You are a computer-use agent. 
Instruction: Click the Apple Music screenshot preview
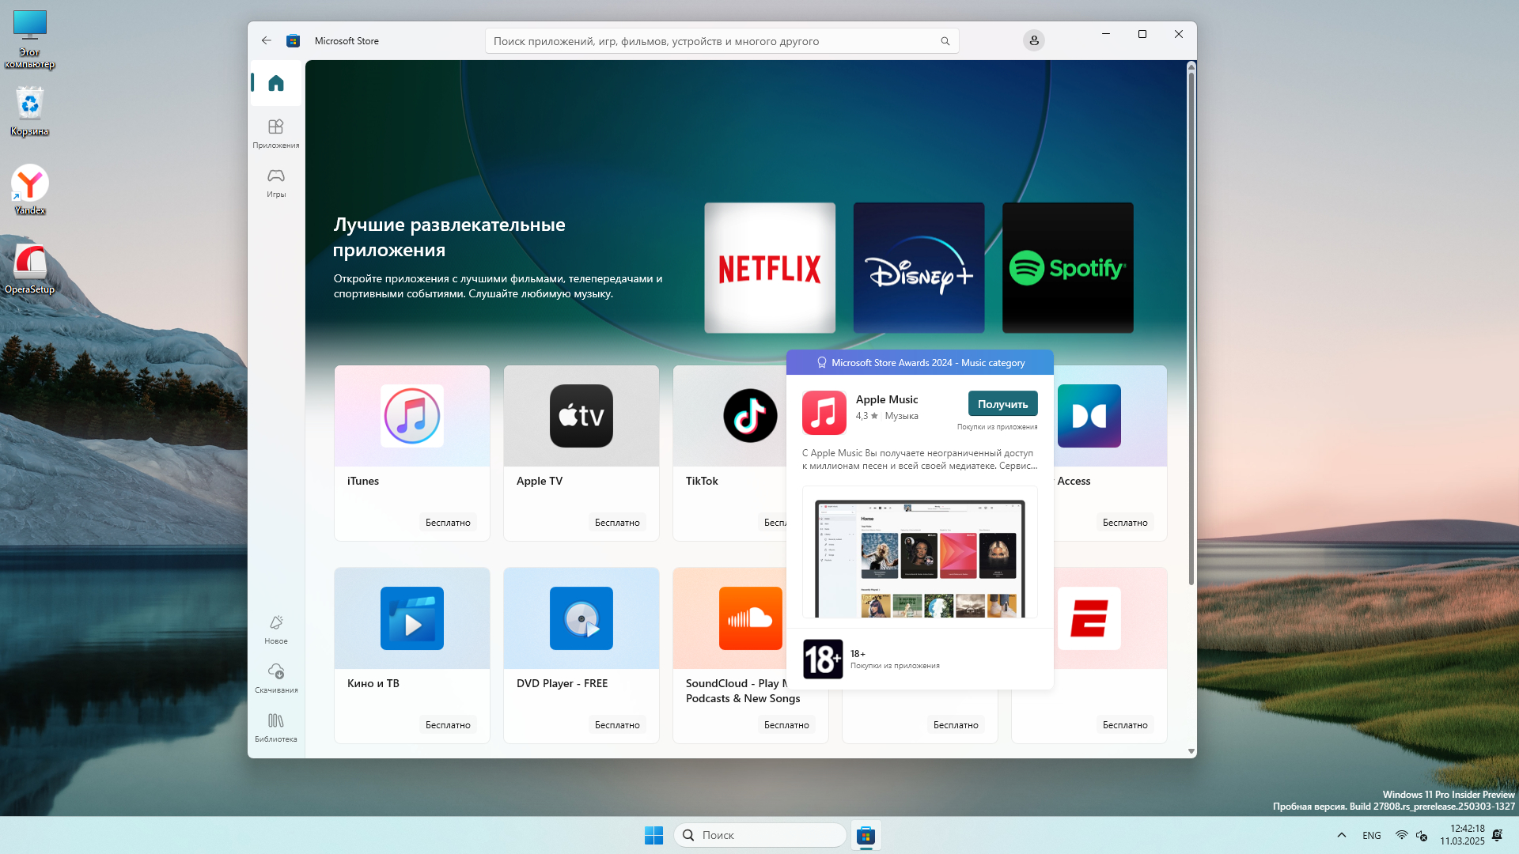point(919,552)
